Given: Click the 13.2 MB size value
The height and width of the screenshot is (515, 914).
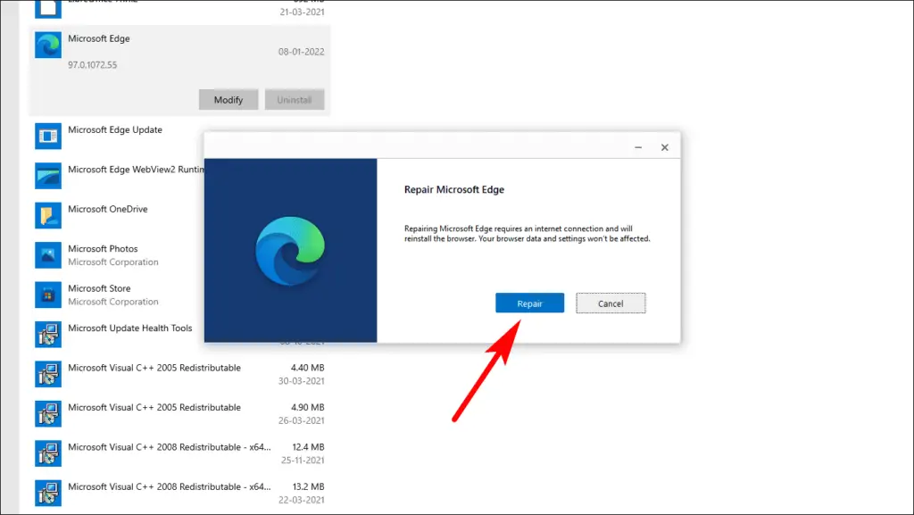Looking at the screenshot, I should (308, 486).
